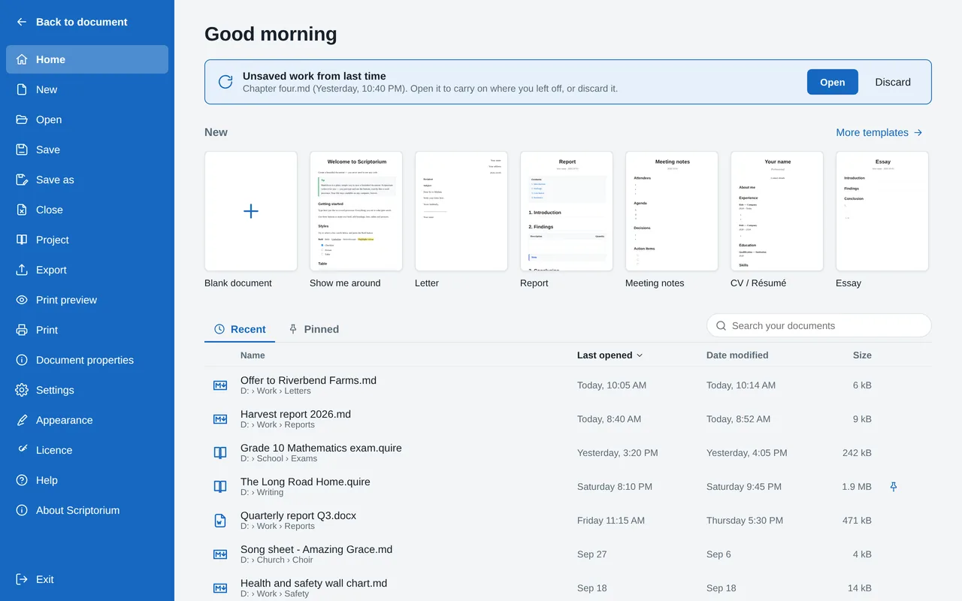Go to Home in the sidebar
Image resolution: width=962 pixels, height=601 pixels.
pos(87,59)
